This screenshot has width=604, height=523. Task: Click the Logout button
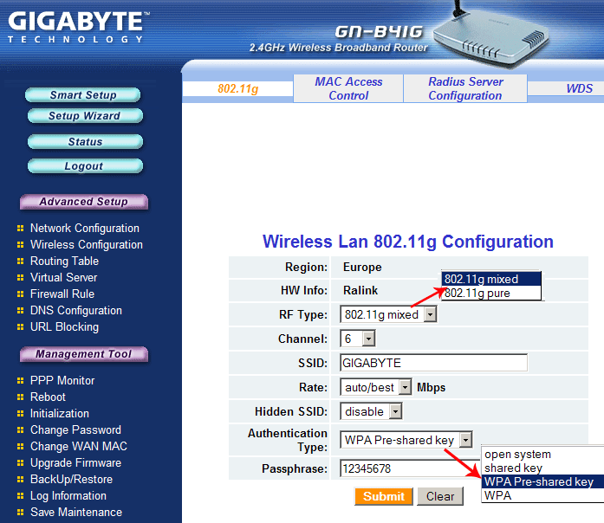click(x=85, y=166)
